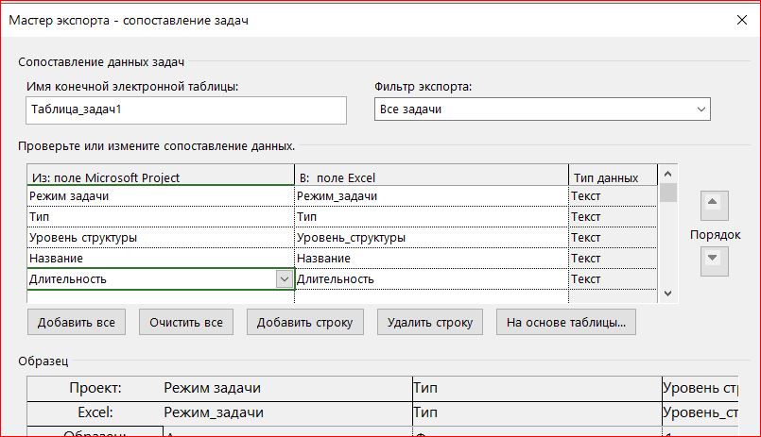Select the Название Excel field cell

[430, 259]
